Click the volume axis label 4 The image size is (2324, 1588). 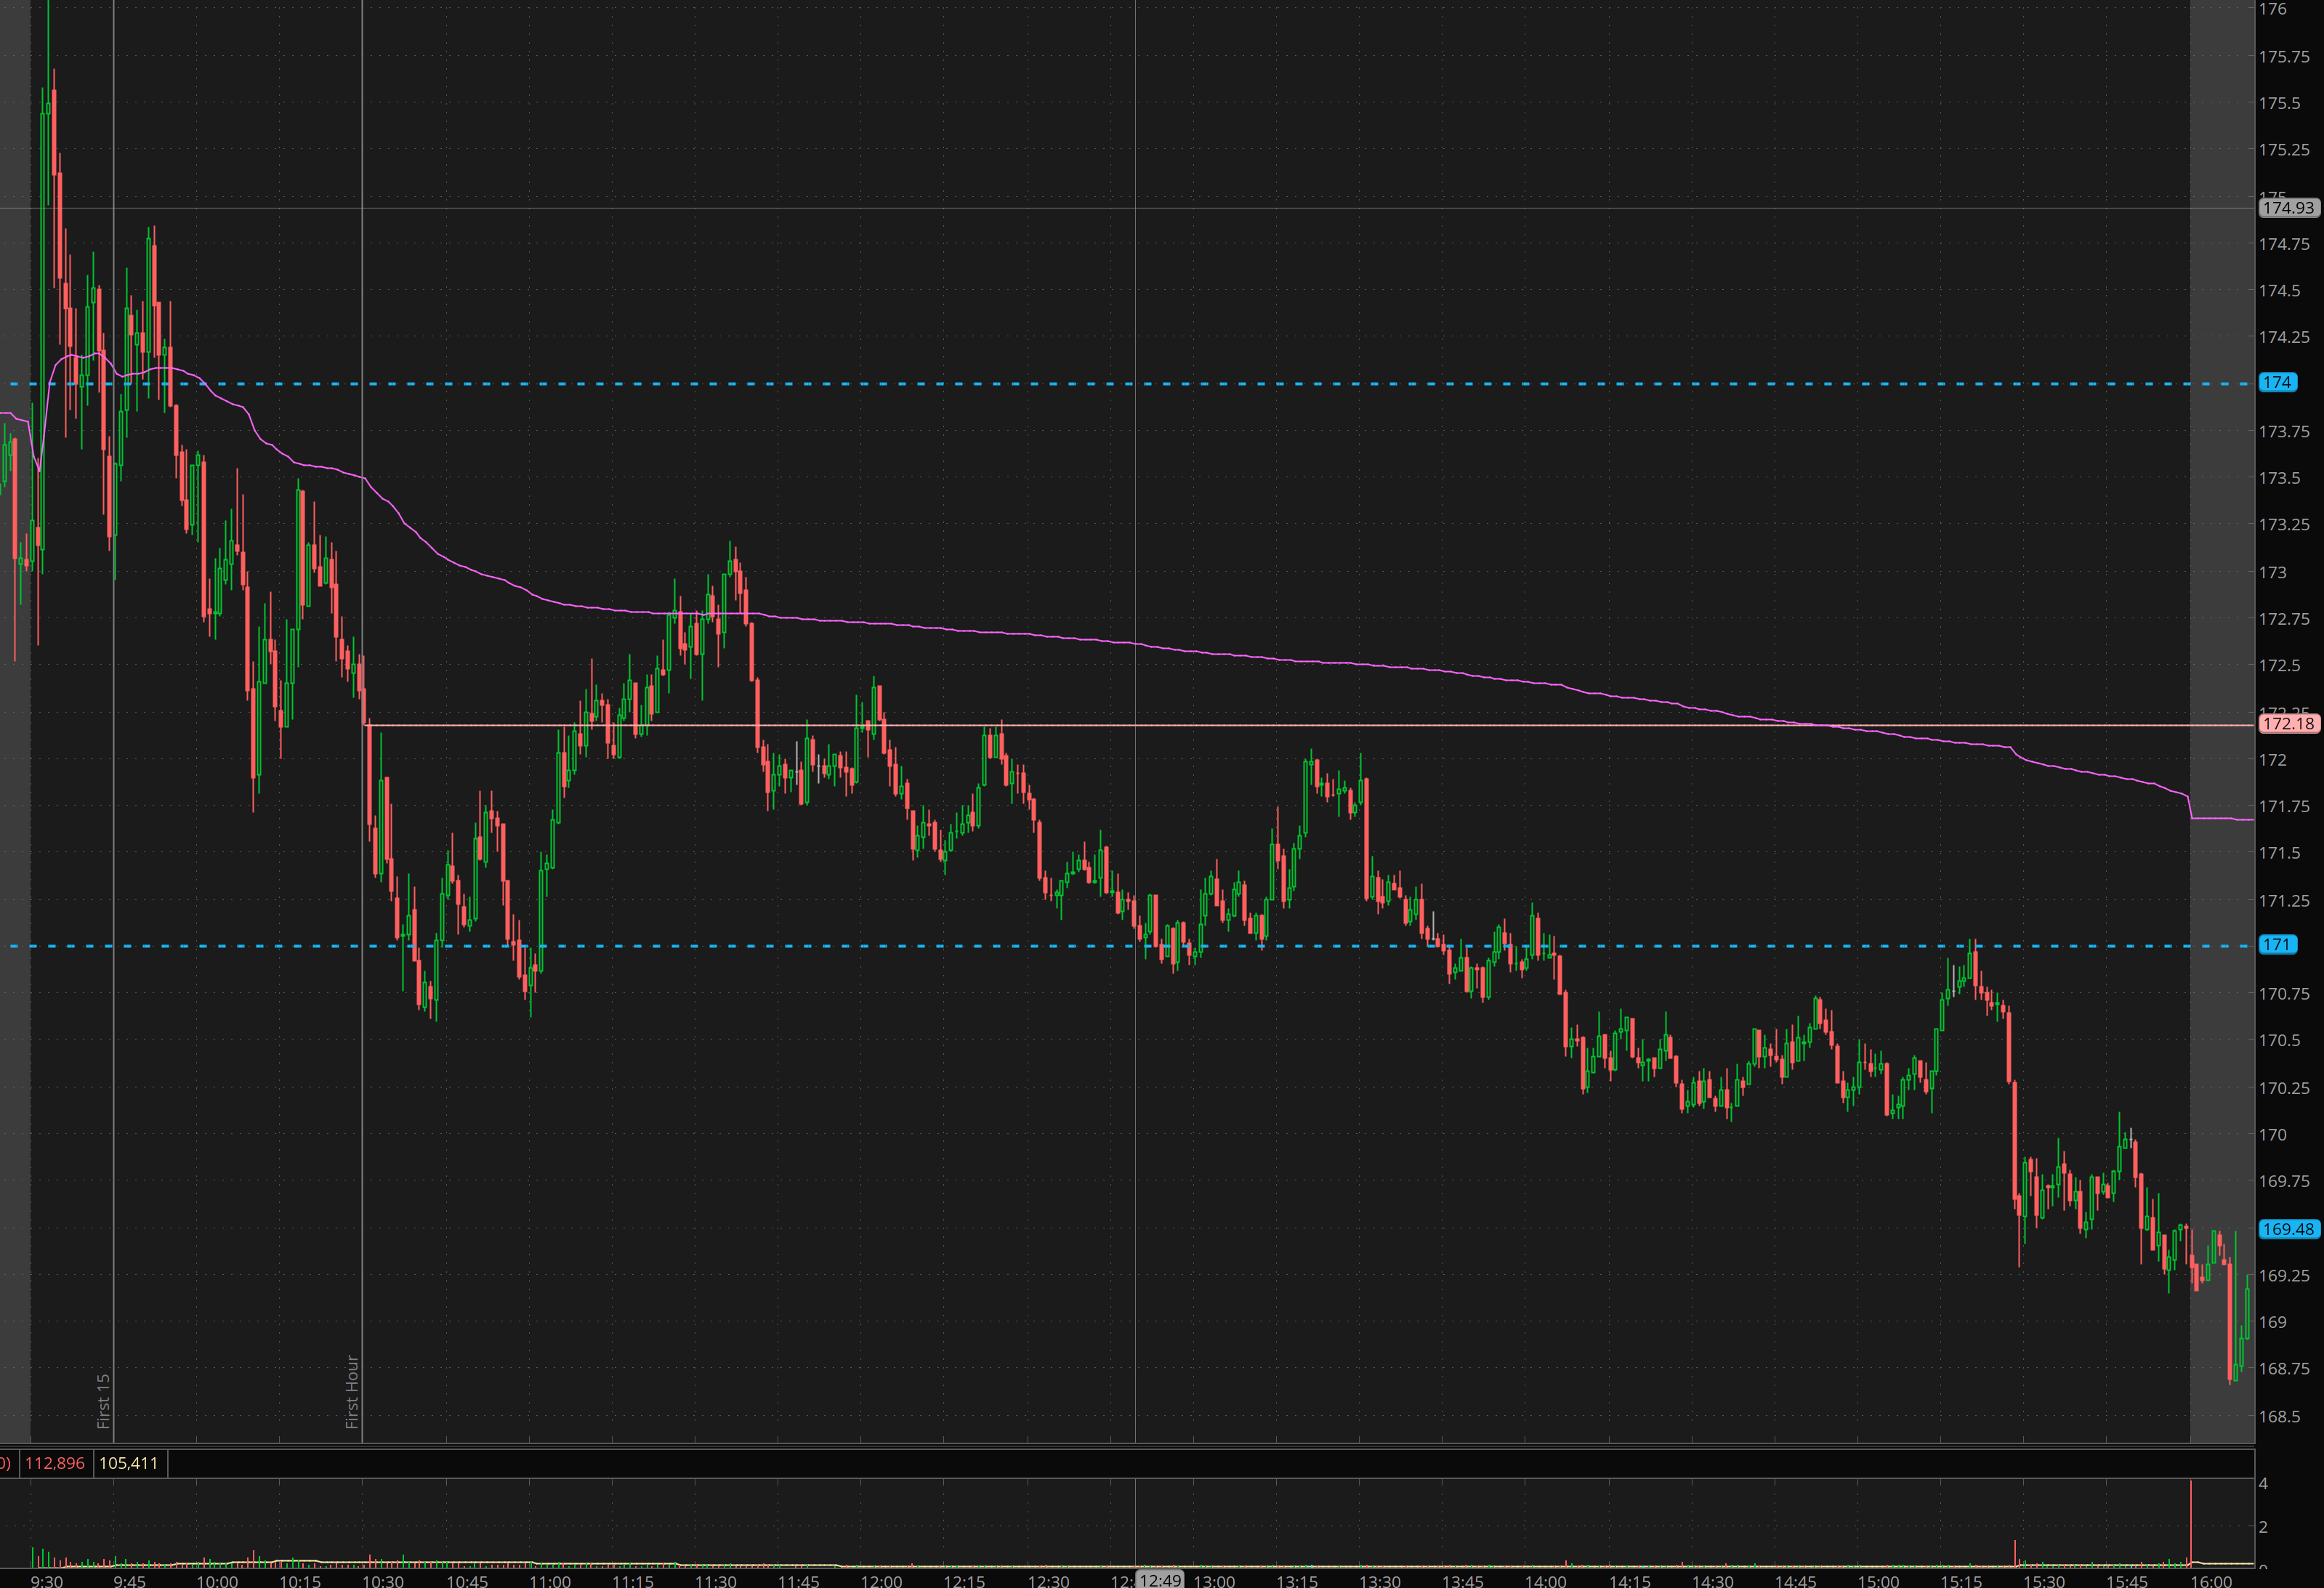pyautogui.click(x=2263, y=1484)
